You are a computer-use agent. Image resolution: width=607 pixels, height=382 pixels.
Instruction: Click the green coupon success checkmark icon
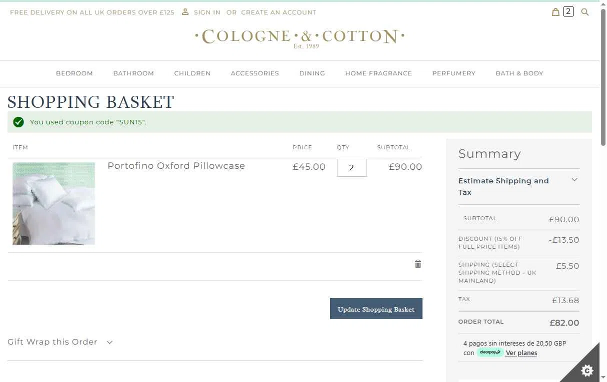point(18,122)
